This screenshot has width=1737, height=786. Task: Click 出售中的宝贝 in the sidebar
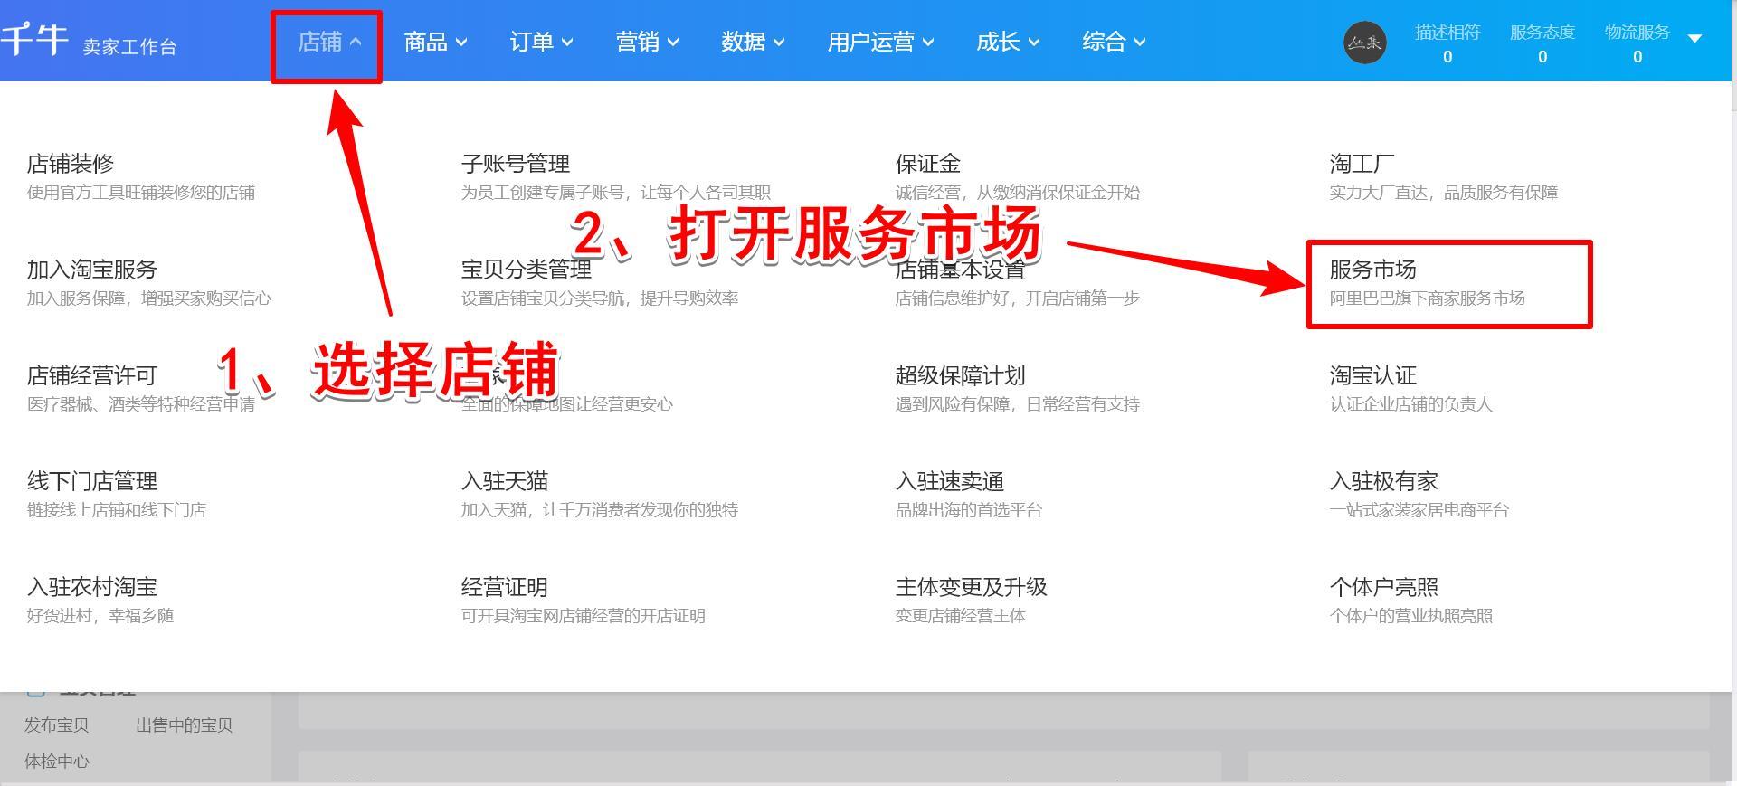(x=185, y=724)
